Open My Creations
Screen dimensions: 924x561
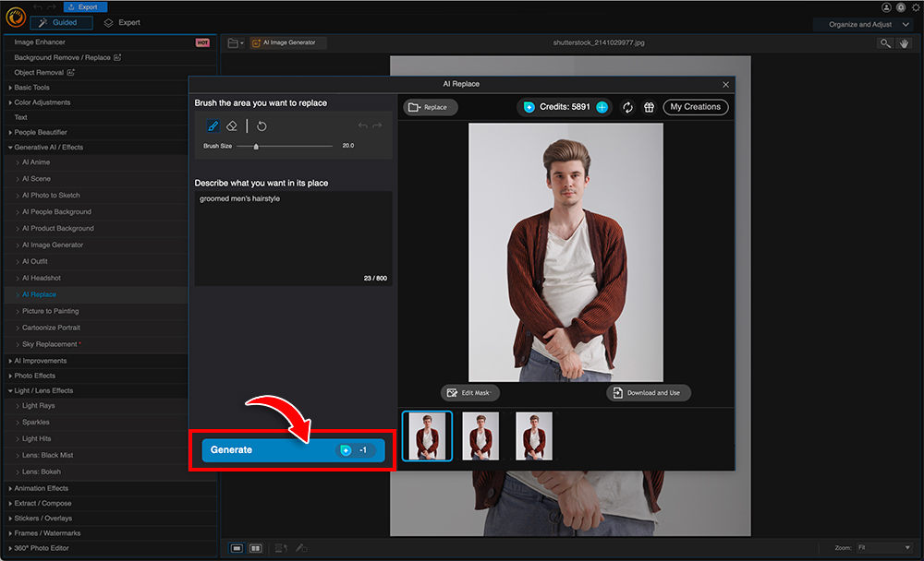696,107
